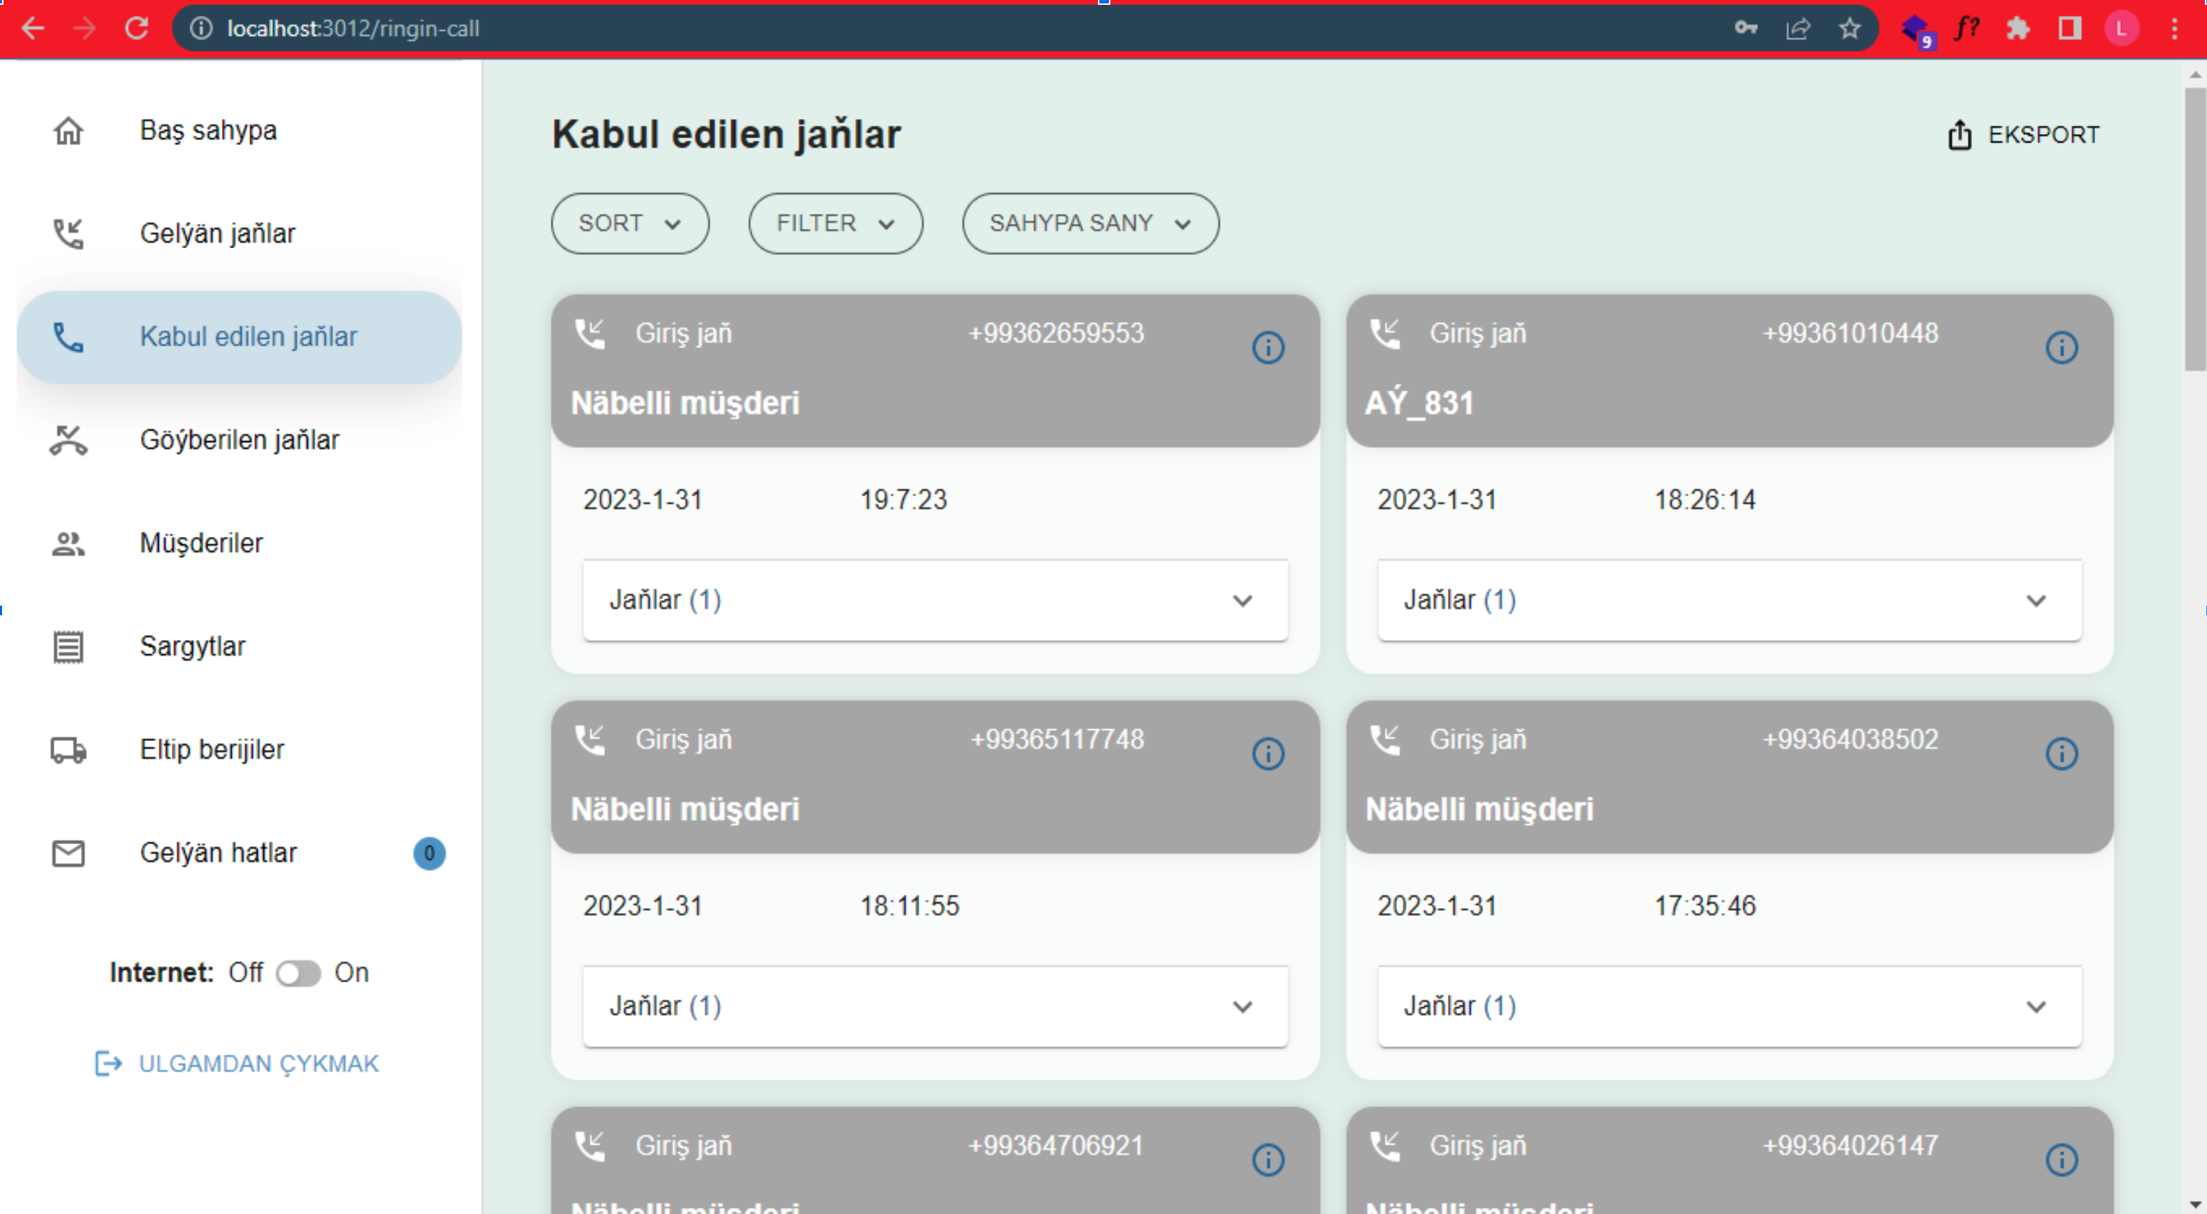Open Eltip berijiler page
Viewport: 2207px width, 1214px height.
tap(239, 750)
